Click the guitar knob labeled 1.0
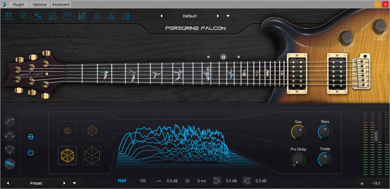The width and height of the screenshot is (390, 189). [x=346, y=38]
